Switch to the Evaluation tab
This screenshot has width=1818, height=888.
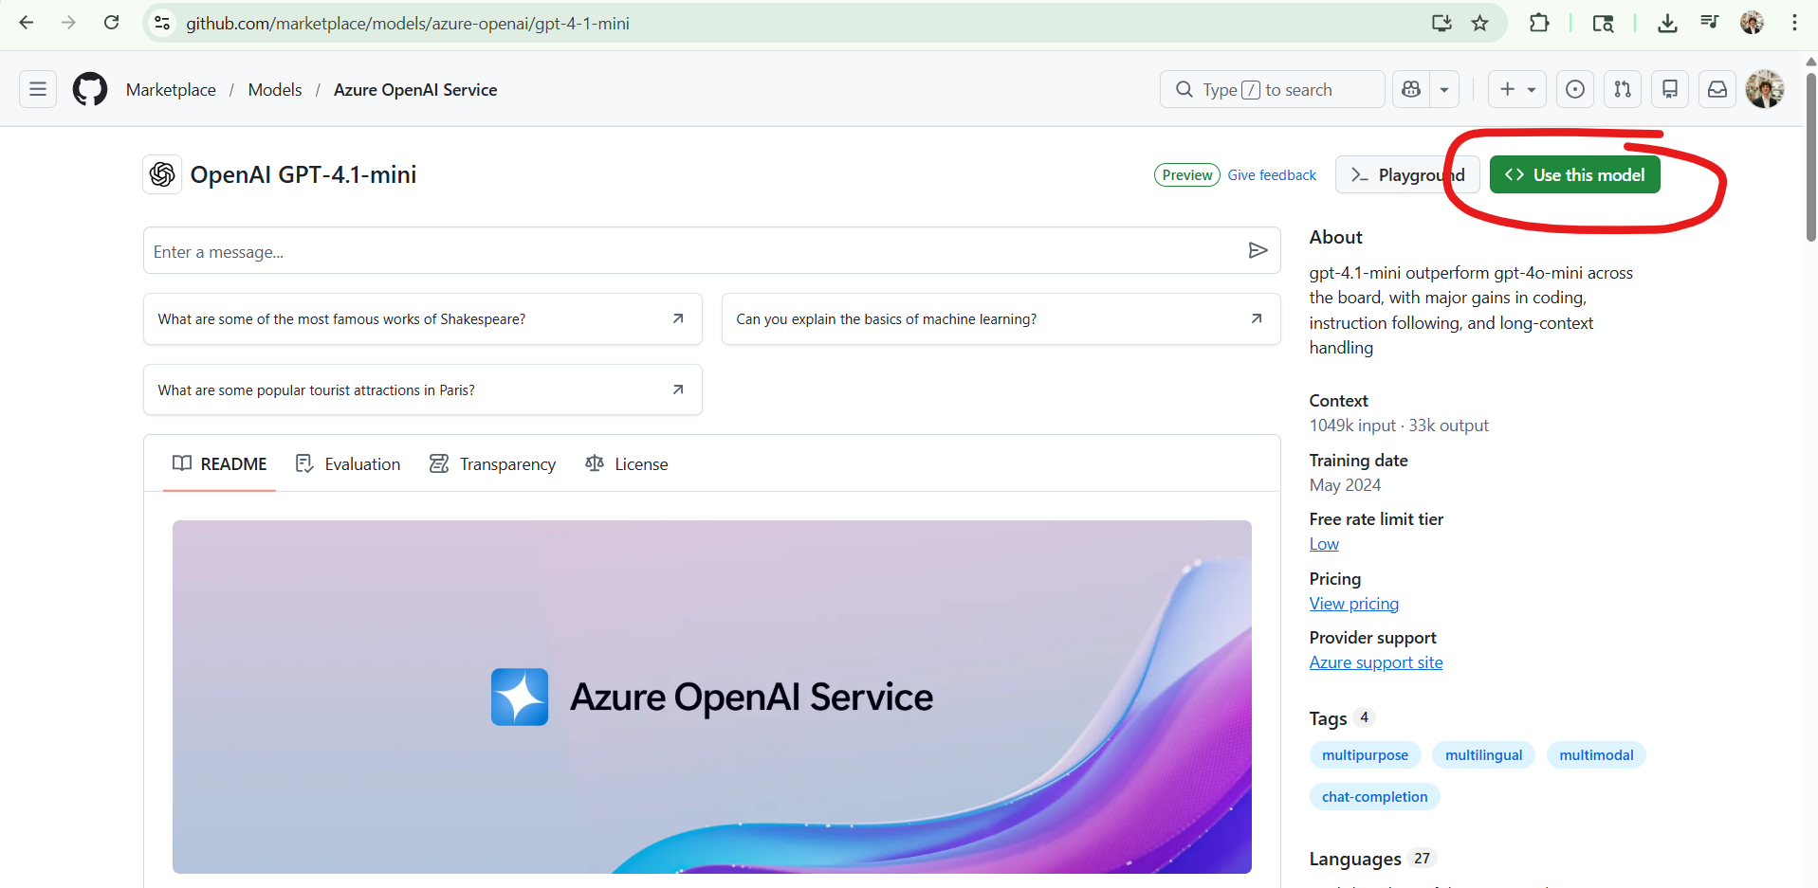coord(348,463)
